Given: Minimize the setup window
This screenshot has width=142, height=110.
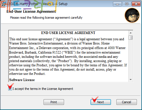Looking at the screenshot, I should pyautogui.click(x=117, y=4).
